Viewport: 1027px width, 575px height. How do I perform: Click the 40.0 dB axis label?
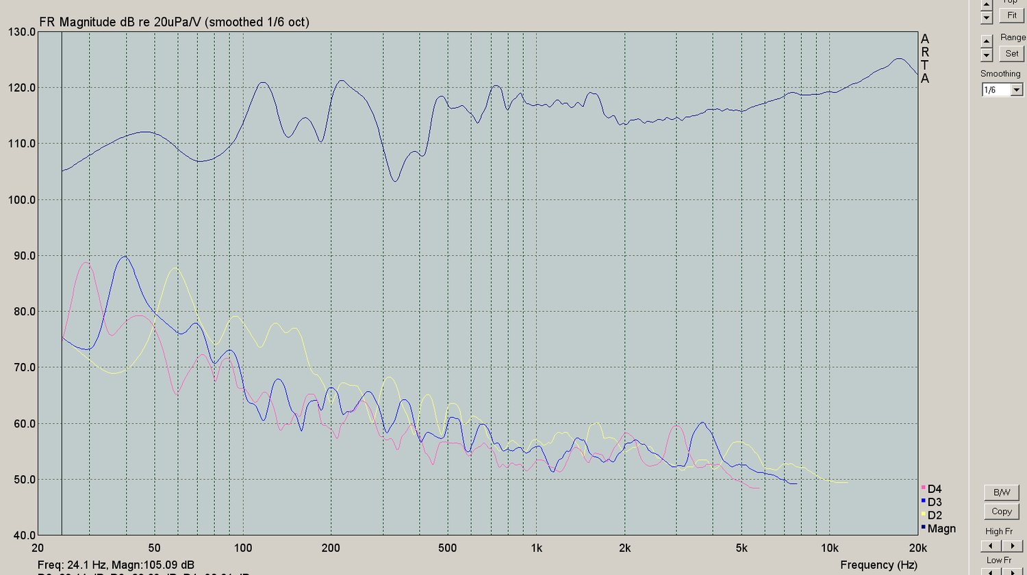point(25,536)
